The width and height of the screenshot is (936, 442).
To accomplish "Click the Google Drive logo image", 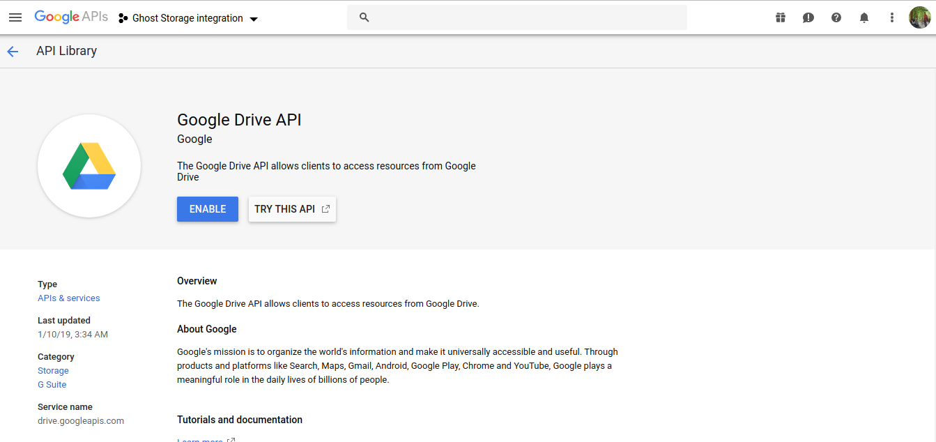I will coord(89,166).
